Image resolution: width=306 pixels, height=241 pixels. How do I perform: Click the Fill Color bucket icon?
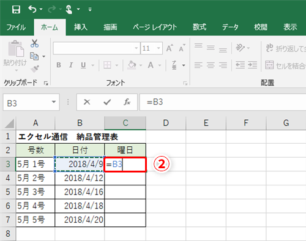tap(132, 65)
